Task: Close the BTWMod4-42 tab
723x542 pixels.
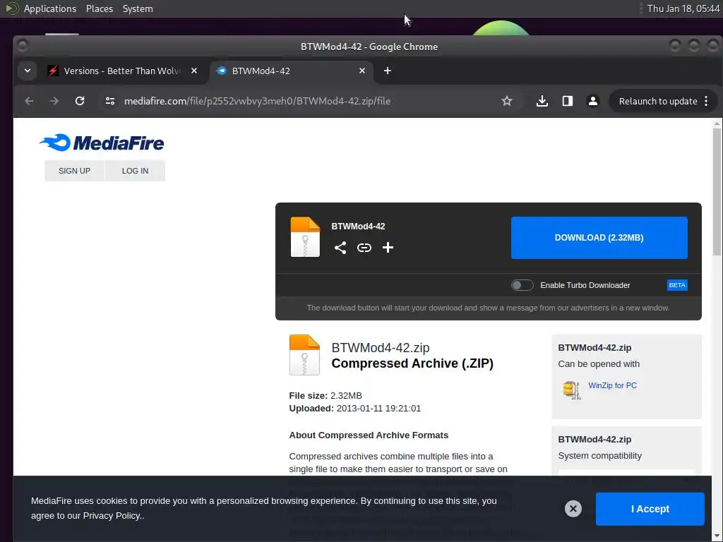Action: coord(362,71)
